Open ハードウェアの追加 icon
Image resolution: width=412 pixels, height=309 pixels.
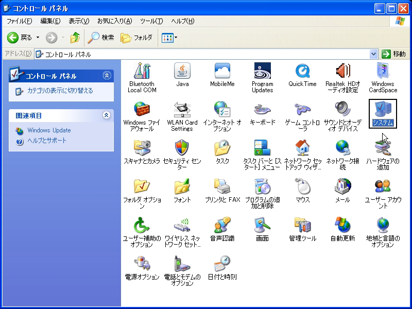383,148
